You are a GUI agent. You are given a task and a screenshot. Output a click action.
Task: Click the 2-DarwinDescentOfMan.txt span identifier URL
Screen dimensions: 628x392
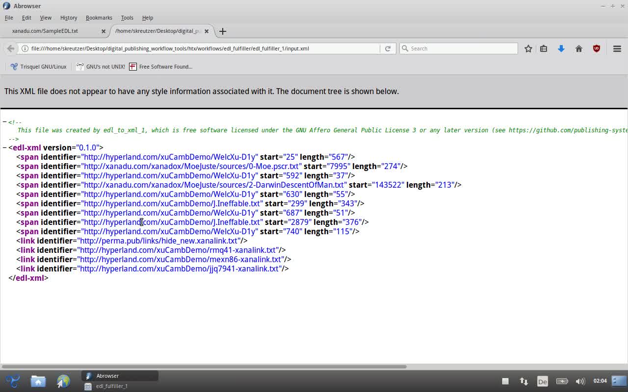point(214,185)
